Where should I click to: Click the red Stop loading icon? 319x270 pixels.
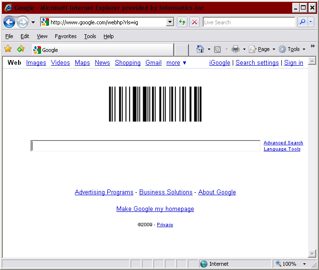coord(195,22)
